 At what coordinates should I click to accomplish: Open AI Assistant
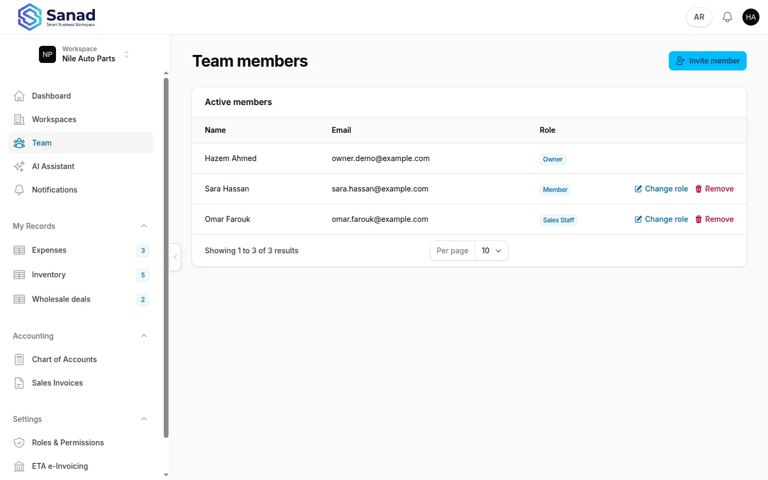click(81, 166)
